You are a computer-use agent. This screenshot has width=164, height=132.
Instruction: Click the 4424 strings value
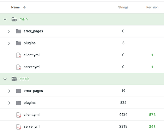click(123, 114)
